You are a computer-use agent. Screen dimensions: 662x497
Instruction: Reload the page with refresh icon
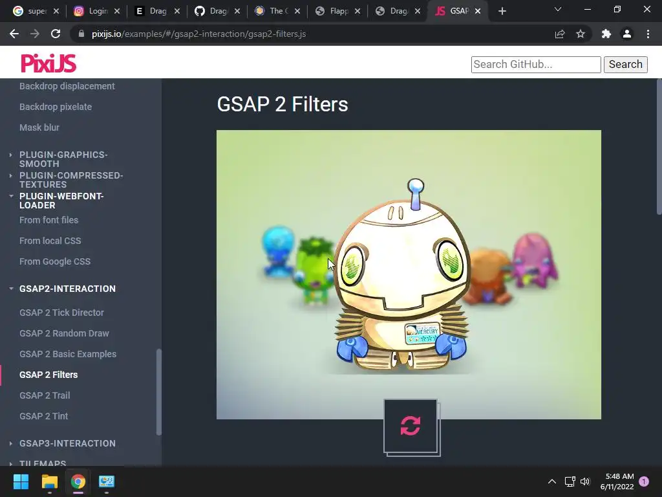56,34
